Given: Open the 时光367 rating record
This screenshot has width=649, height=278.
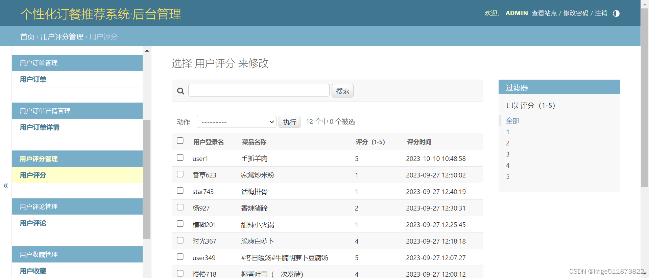Looking at the screenshot, I should 204,241.
